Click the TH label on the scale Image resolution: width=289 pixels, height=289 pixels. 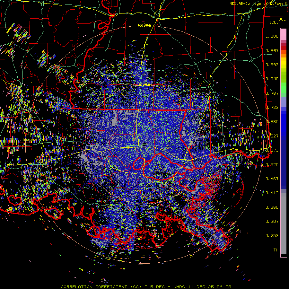(x=276, y=250)
